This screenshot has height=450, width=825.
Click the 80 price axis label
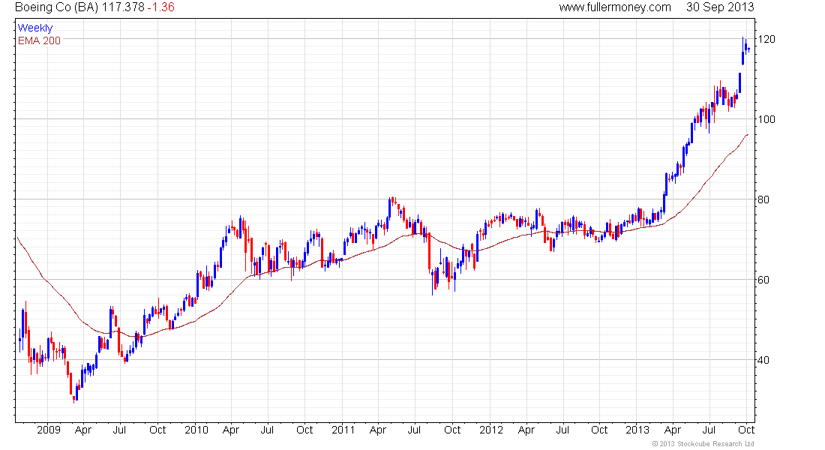(x=763, y=199)
